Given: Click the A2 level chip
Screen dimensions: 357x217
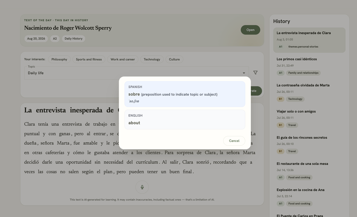Looking at the screenshot, I should pos(55,39).
